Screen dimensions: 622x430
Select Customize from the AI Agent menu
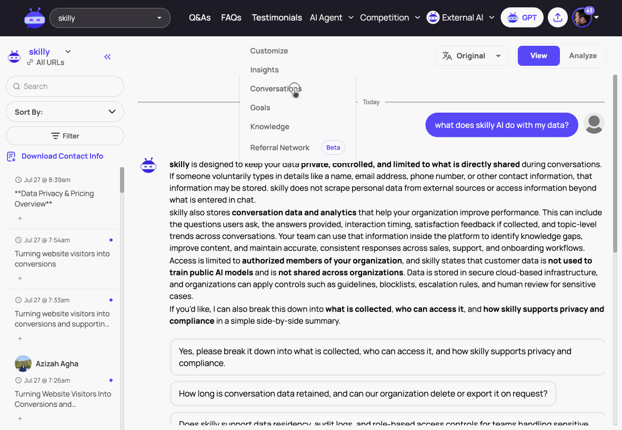[x=269, y=51]
